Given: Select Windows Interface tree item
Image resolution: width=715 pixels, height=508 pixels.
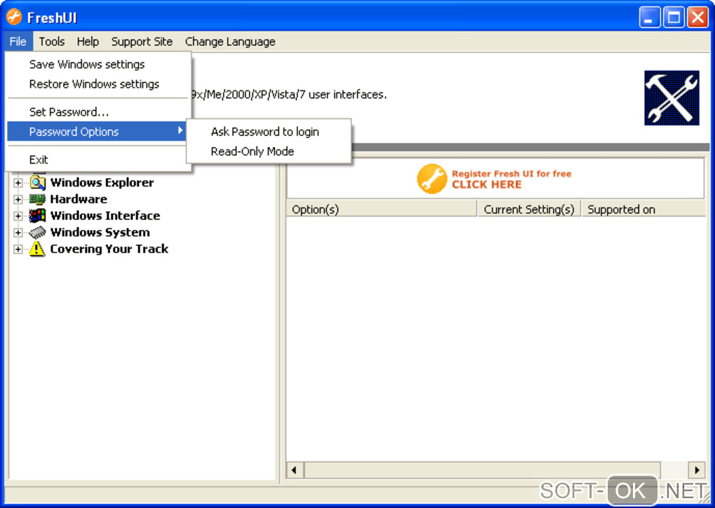Looking at the screenshot, I should click(x=105, y=216).
